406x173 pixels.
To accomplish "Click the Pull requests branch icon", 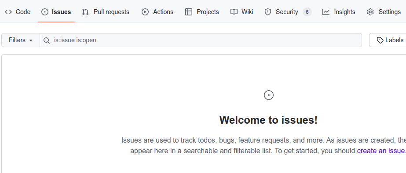I will (x=85, y=12).
